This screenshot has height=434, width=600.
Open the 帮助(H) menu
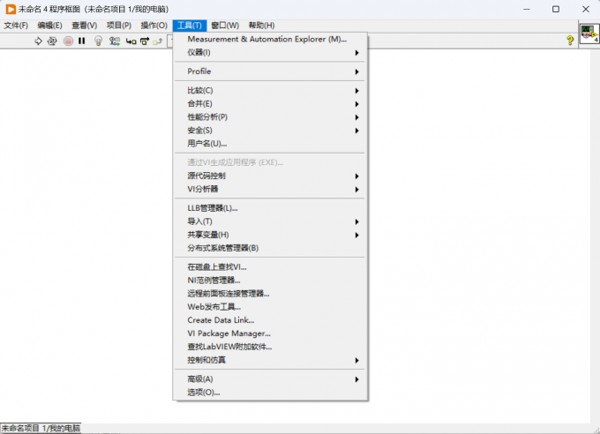coord(261,26)
